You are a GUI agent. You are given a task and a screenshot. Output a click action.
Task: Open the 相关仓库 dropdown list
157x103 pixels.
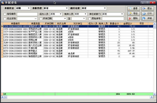94,8
